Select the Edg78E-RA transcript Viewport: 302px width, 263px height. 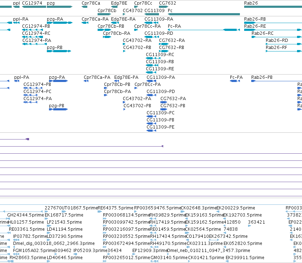click(114, 23)
